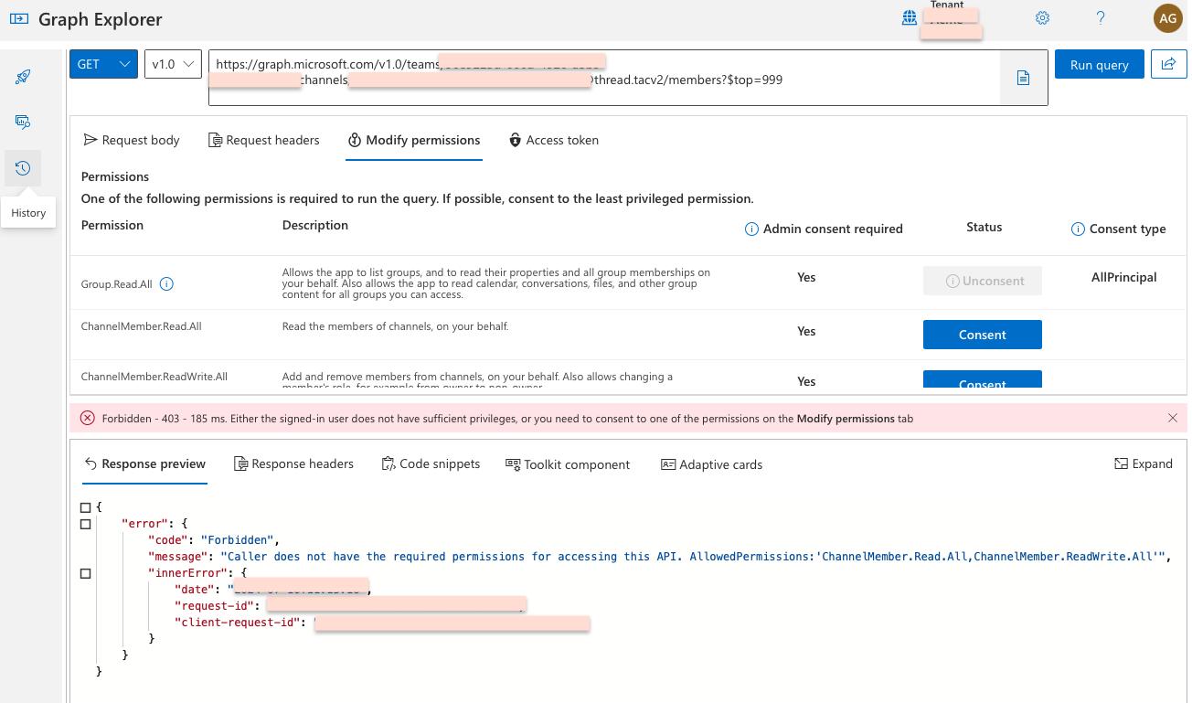Switch to the Request body tab
This screenshot has width=1192, height=703.
[132, 140]
